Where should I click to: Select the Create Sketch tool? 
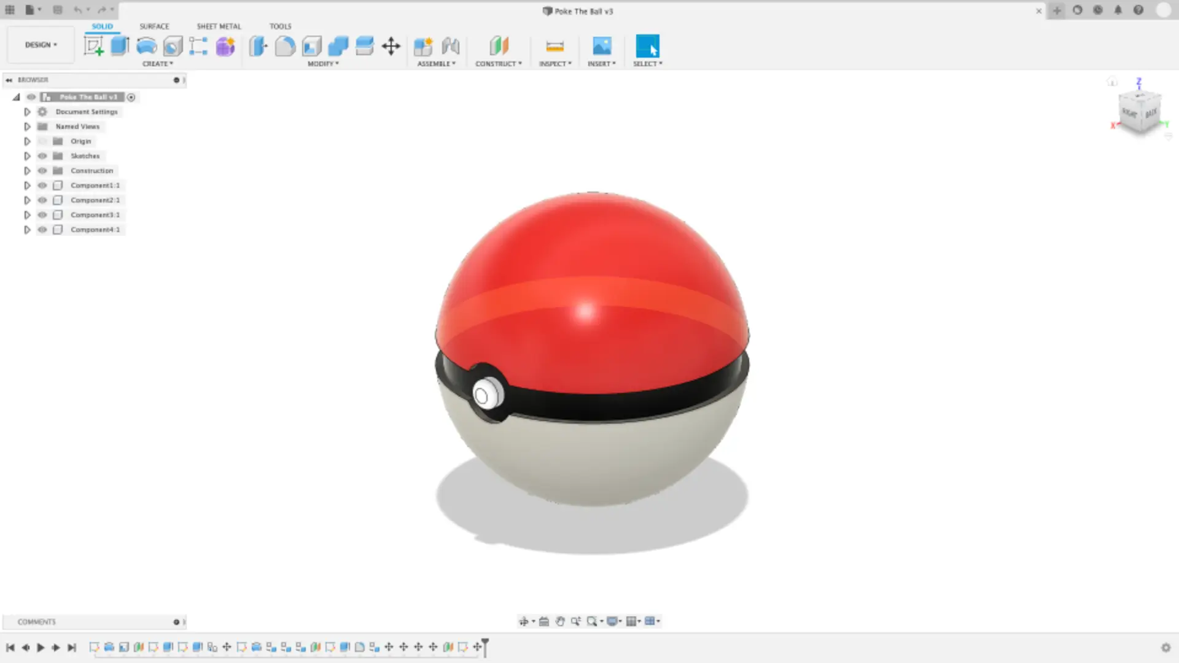(95, 46)
